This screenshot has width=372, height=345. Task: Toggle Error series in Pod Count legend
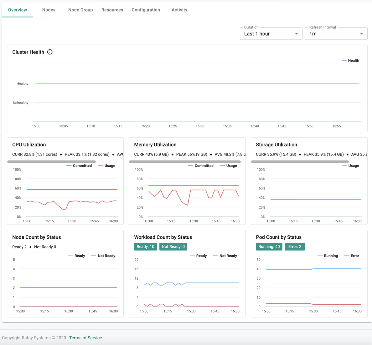352,256
